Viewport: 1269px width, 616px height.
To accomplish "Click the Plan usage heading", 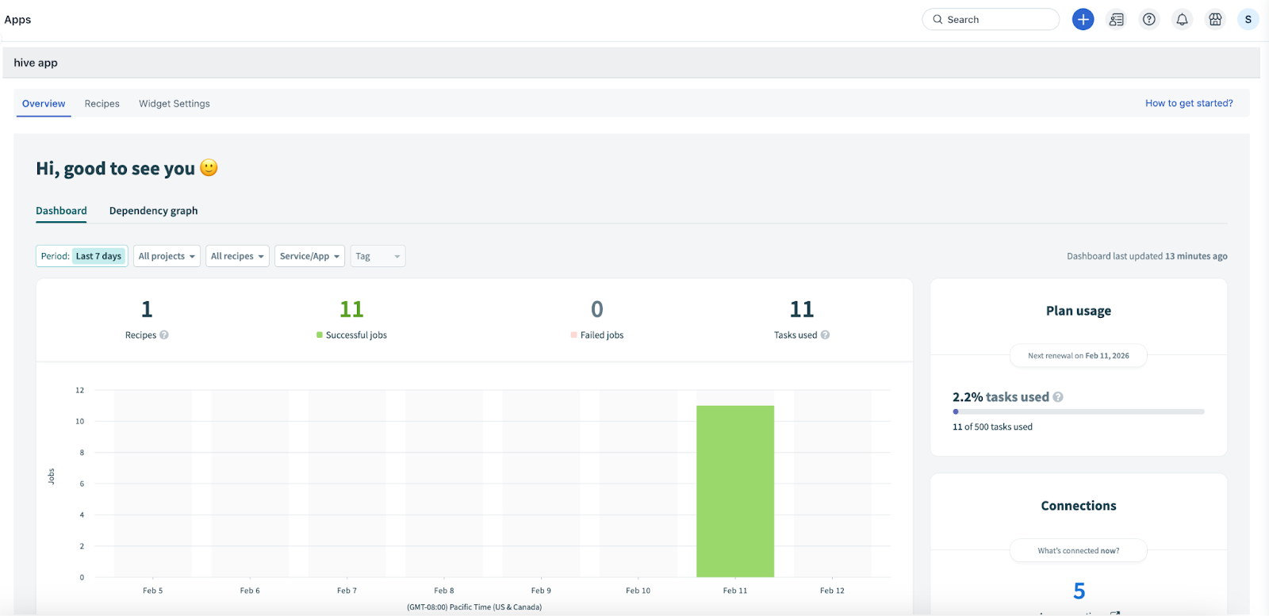I will click(x=1079, y=311).
